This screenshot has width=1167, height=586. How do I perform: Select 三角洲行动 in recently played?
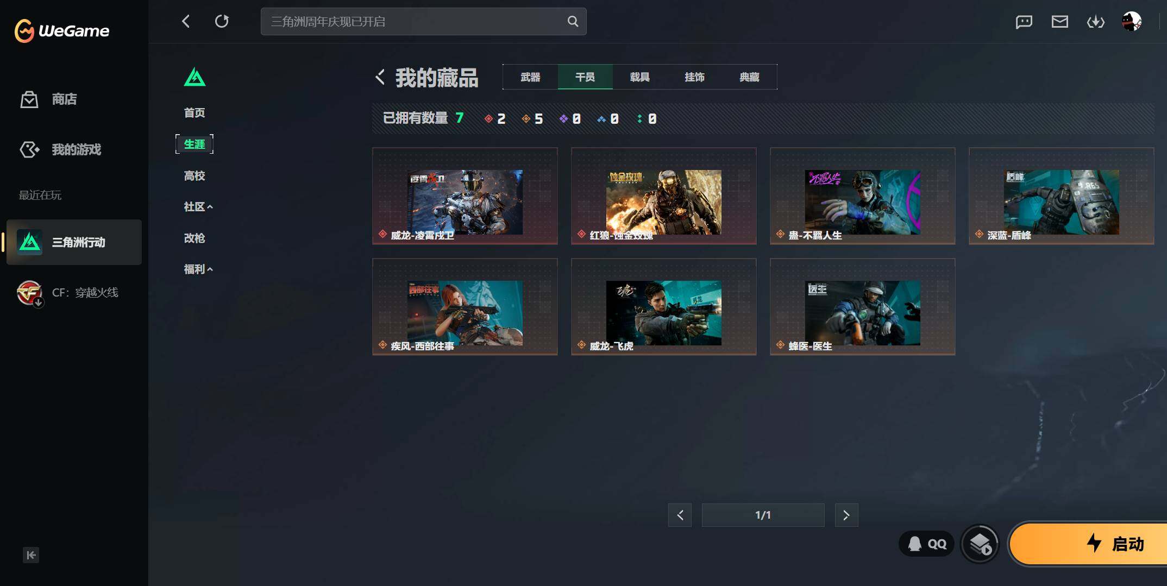pyautogui.click(x=74, y=242)
